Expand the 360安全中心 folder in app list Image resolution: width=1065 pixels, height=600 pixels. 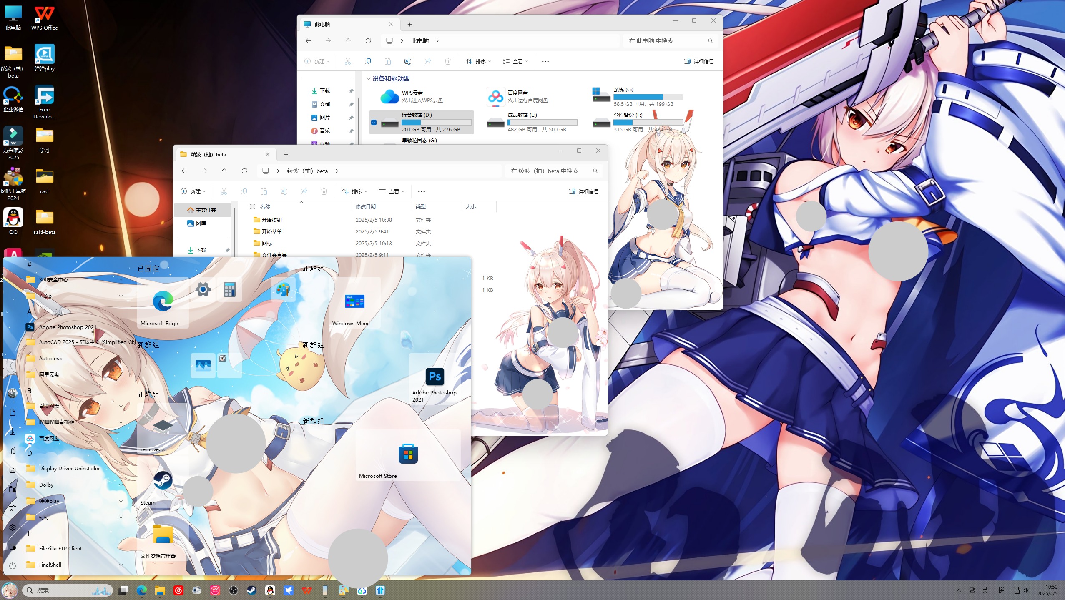pyautogui.click(x=121, y=280)
